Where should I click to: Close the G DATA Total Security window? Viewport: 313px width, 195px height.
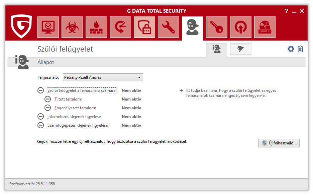[302, 11]
